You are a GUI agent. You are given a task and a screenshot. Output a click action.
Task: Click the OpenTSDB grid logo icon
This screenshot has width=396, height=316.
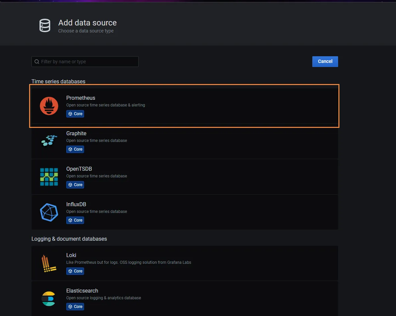click(49, 177)
